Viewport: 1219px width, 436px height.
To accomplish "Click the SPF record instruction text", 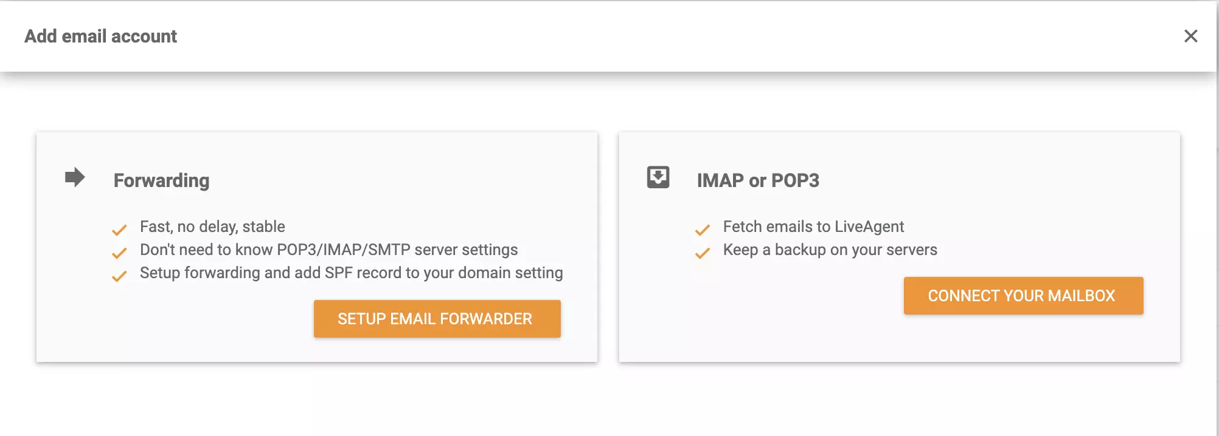I will point(352,273).
